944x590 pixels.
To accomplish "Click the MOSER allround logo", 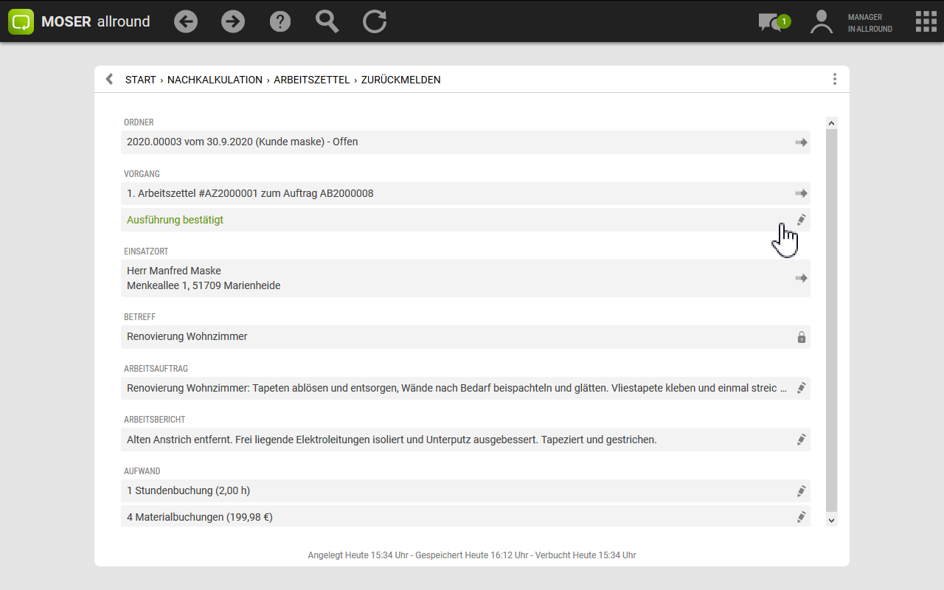I will click(x=80, y=21).
